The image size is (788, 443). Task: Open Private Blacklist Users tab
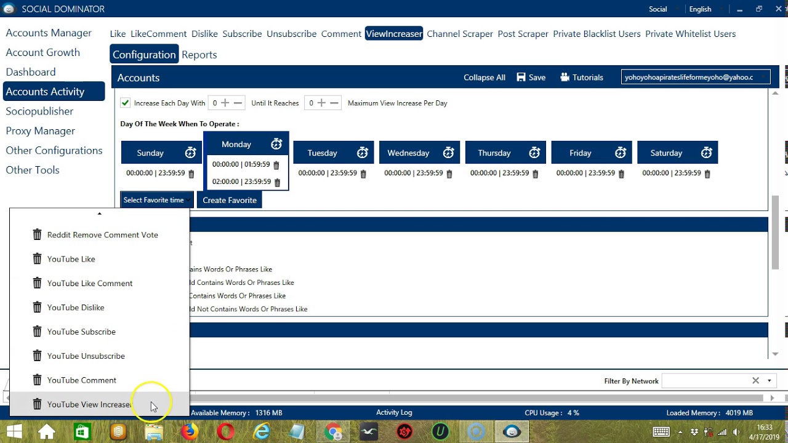pyautogui.click(x=597, y=34)
